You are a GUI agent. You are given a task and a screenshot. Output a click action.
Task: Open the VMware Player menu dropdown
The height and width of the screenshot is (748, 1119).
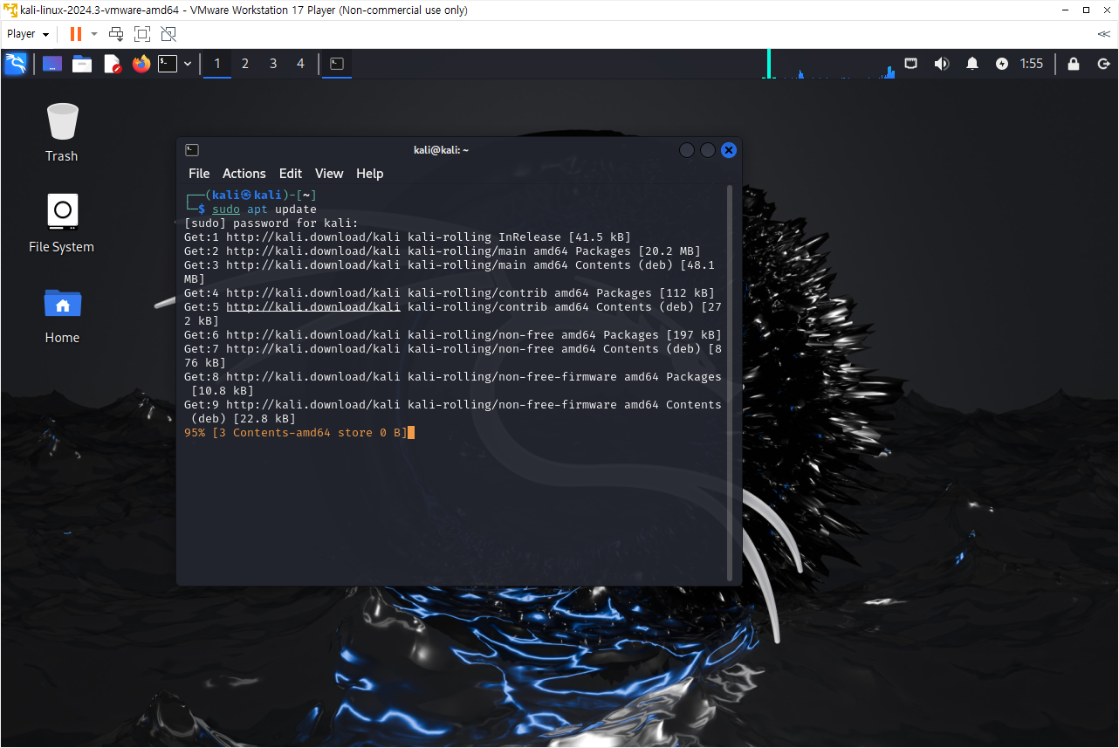pos(28,34)
